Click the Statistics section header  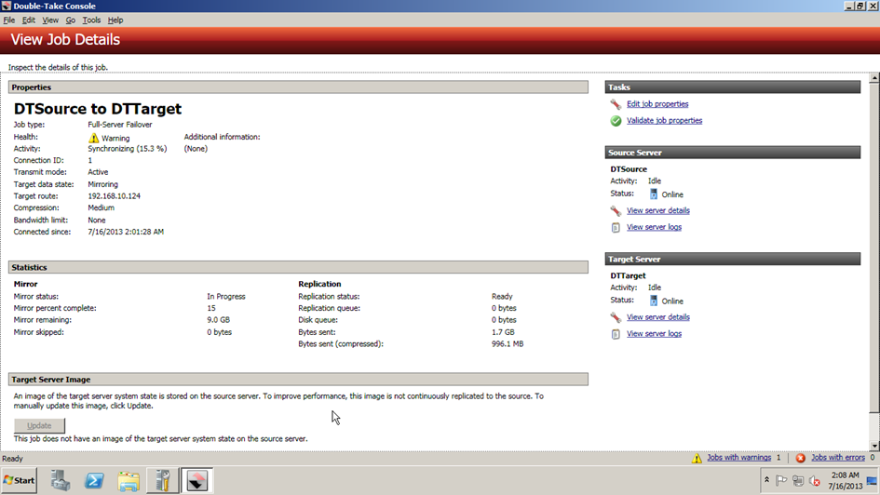pyautogui.click(x=298, y=267)
